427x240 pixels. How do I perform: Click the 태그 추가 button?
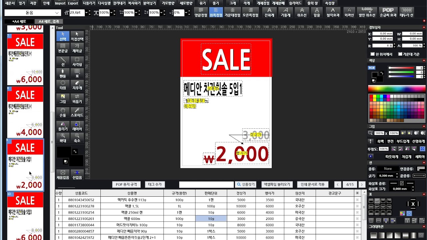point(155,184)
